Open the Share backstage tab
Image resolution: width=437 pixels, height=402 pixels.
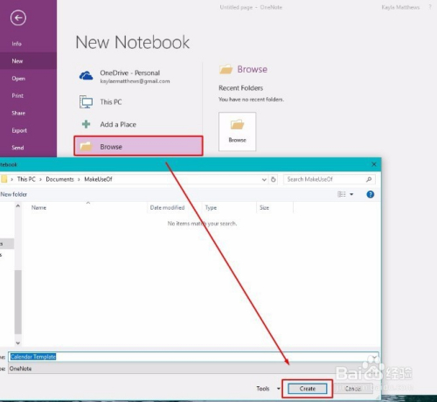tap(18, 113)
